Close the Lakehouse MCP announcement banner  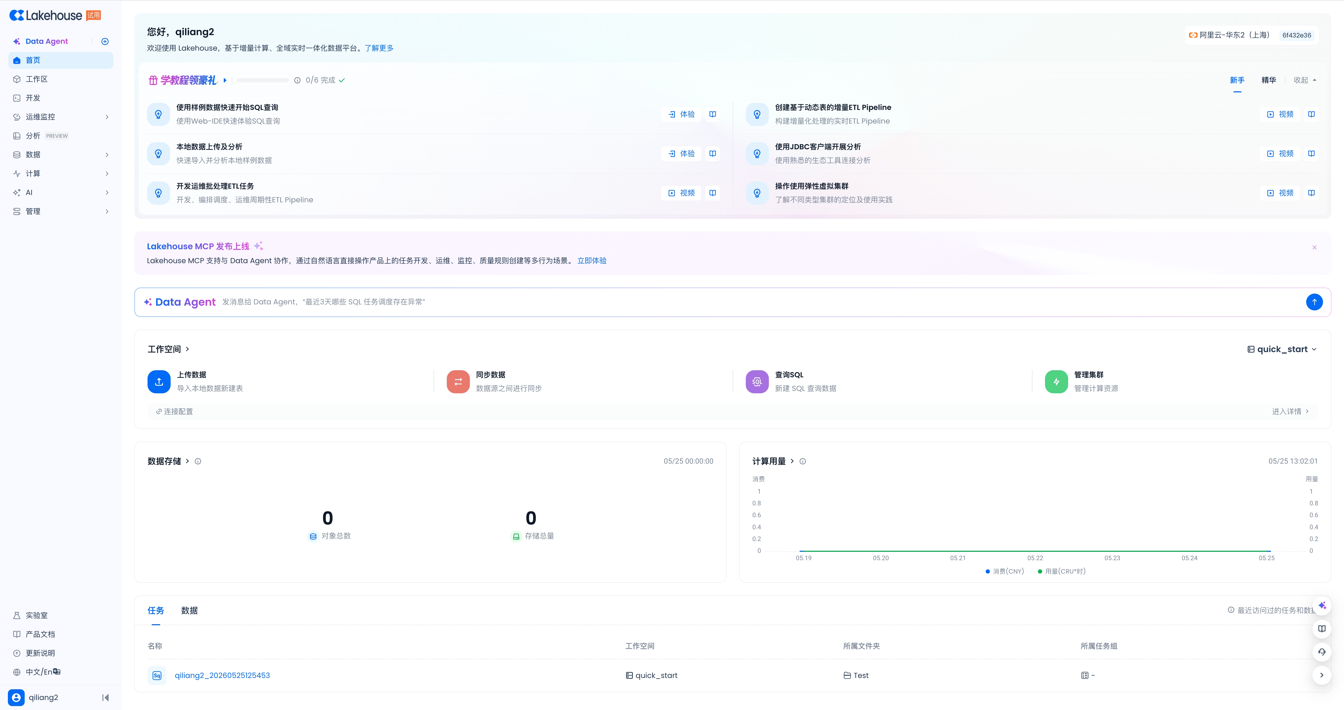point(1314,247)
